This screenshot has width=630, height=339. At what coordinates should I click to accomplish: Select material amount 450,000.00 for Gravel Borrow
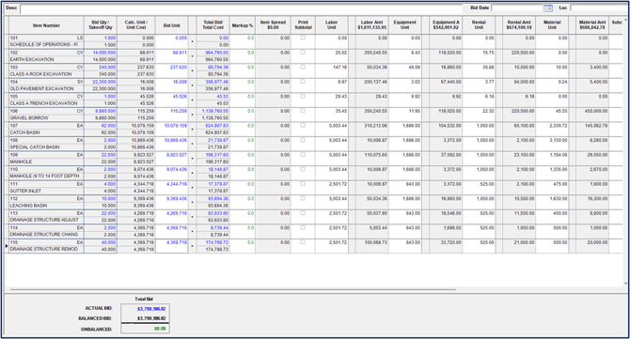click(x=592, y=111)
